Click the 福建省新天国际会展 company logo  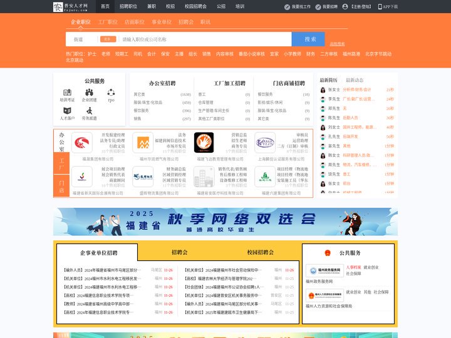click(82, 177)
